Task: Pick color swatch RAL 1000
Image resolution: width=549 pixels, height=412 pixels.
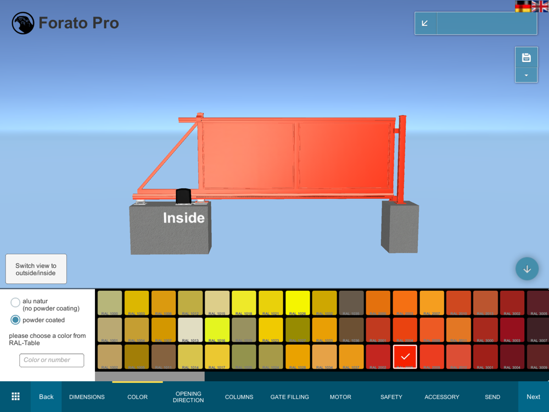Action: tap(110, 303)
